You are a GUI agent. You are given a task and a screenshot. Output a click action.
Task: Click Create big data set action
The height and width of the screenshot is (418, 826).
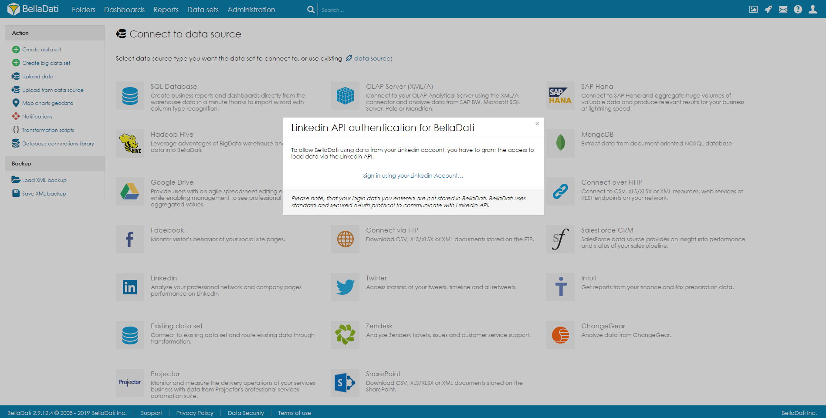tap(46, 63)
